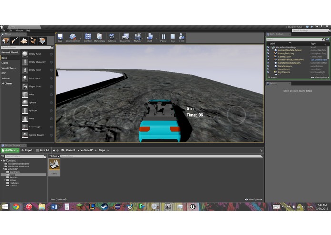Pick the Point Light item
331x235 pixels.
pos(37,78)
